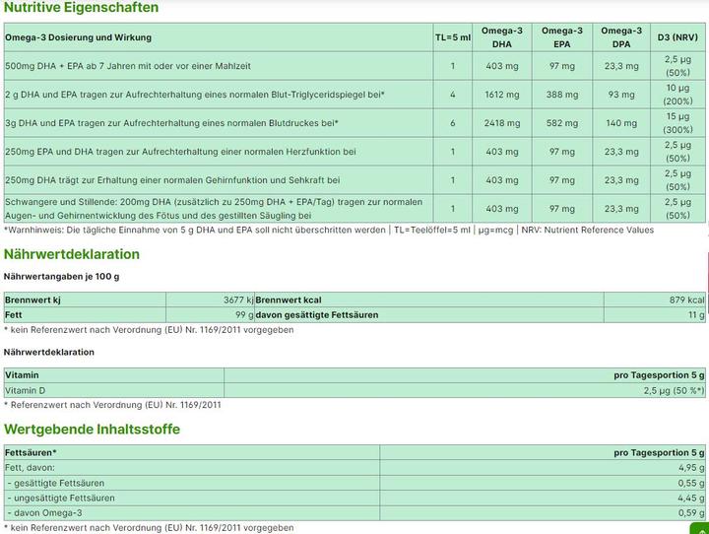This screenshot has width=709, height=534.
Task: Click the 'D3 (NRV)' column header
Action: tap(677, 37)
